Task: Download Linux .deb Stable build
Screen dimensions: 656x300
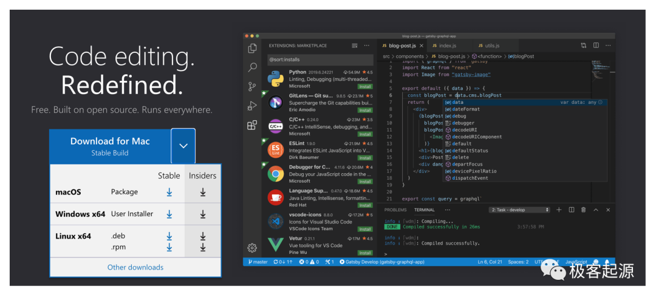Action: pyautogui.click(x=169, y=236)
